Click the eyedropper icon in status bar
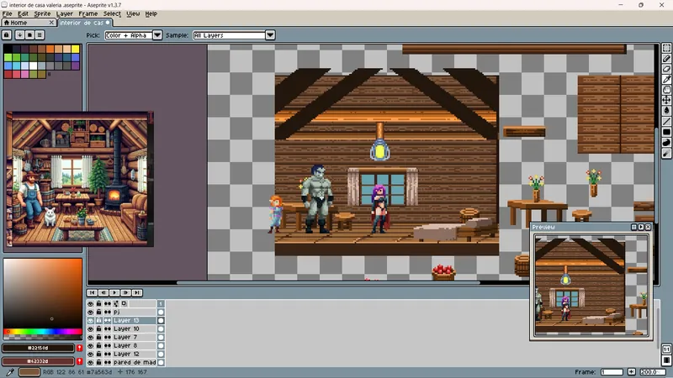 (x=10, y=371)
